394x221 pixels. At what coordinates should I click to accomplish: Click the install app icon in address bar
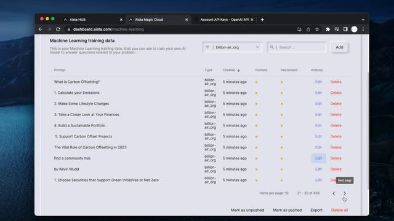(299, 29)
